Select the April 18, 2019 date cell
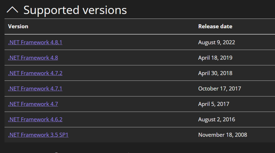The width and height of the screenshot is (275, 153). 215,58
